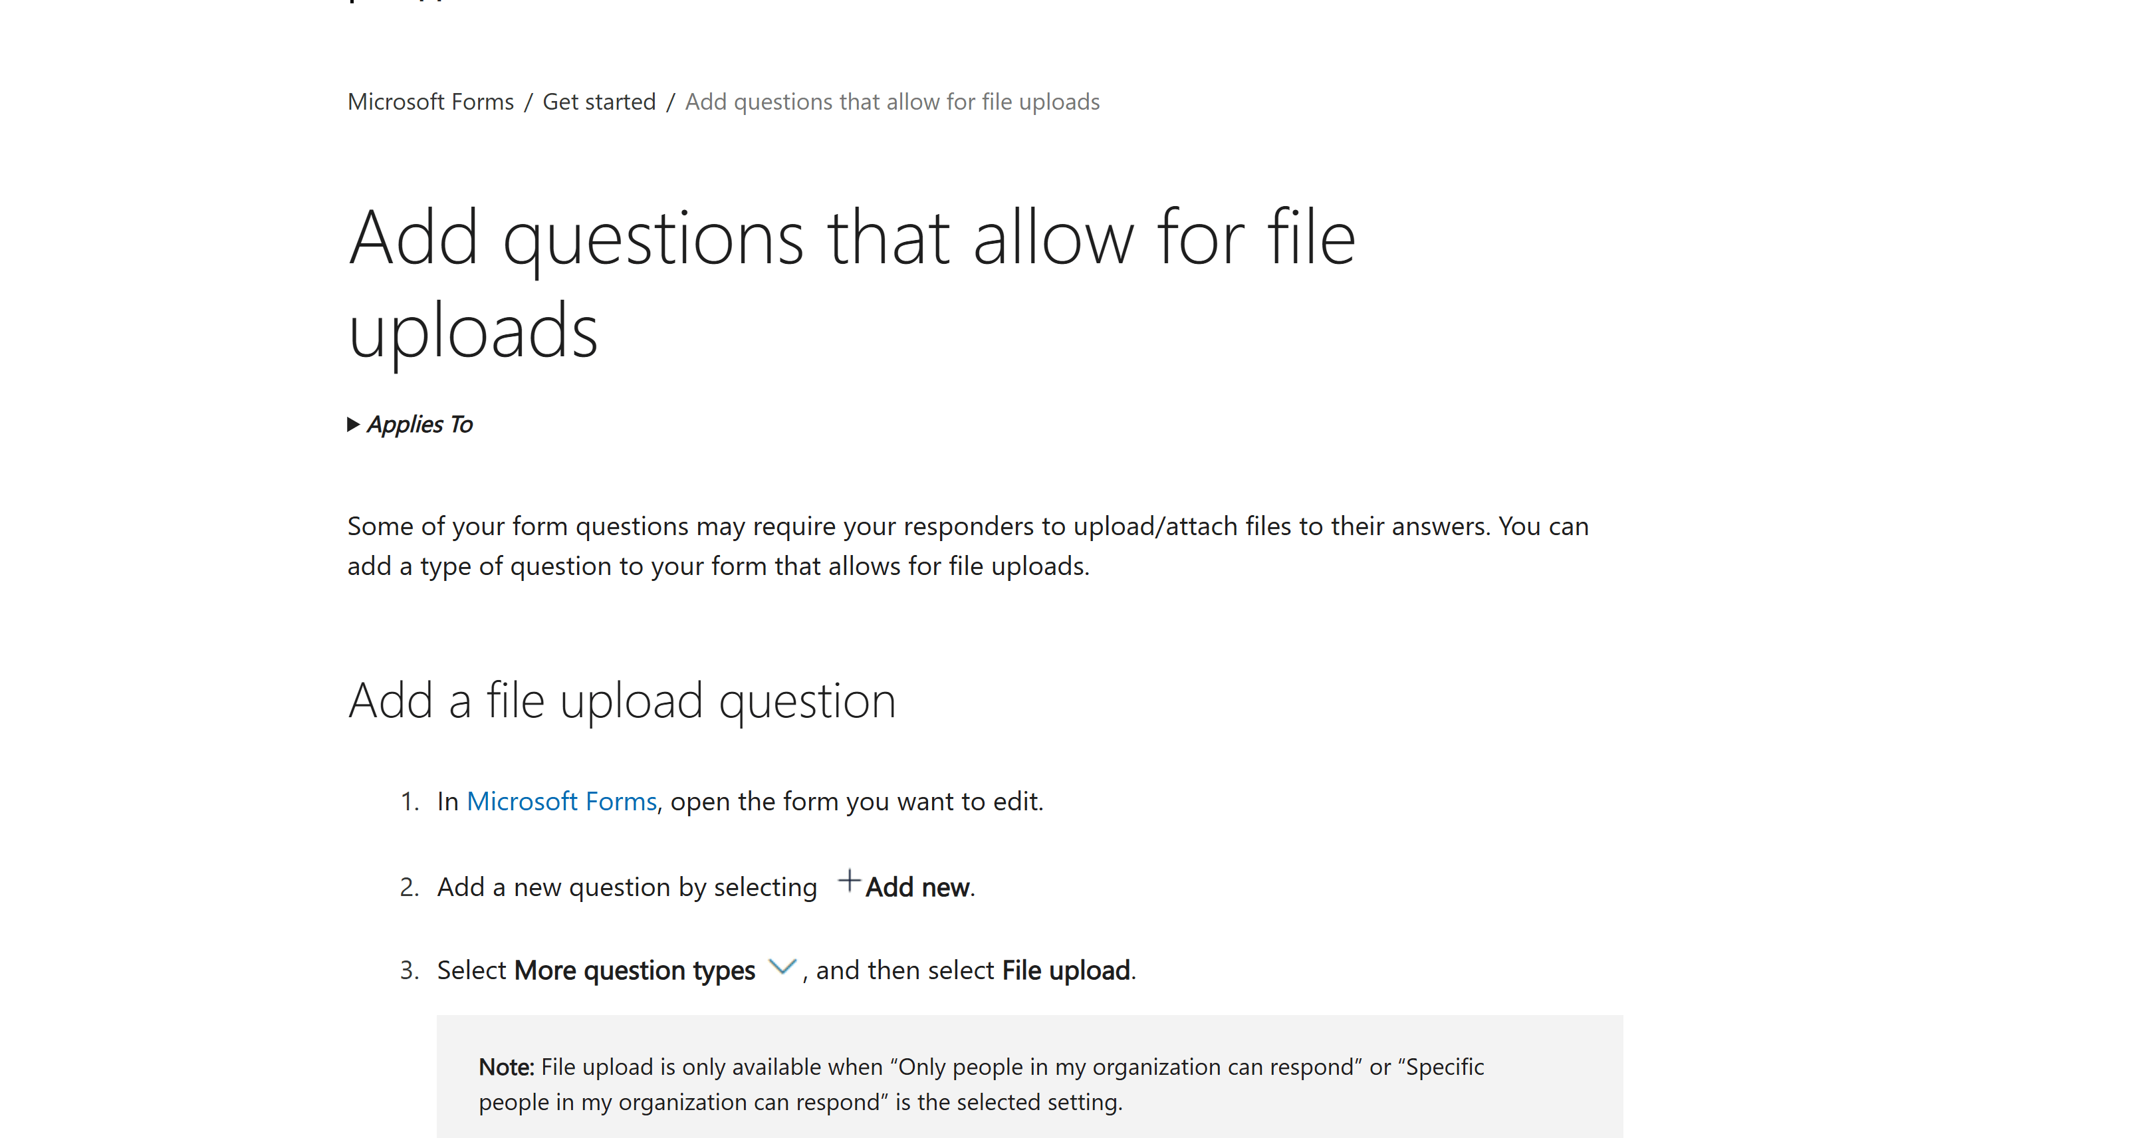Screen dimensions: 2140x1138
Task: Open the Microsoft Forms breadcrumb link
Action: [430, 101]
